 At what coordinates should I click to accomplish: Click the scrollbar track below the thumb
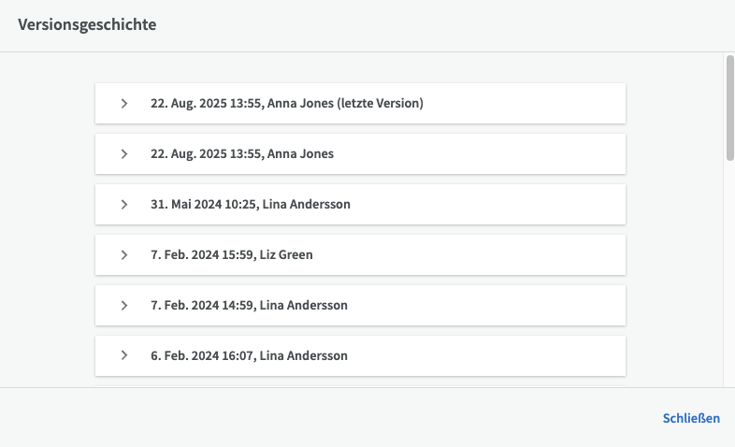(729, 281)
